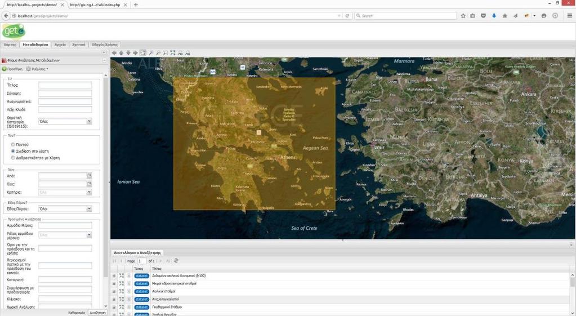Click the Καθαρισμός clear button
This screenshot has width=576, height=316.
(77, 313)
